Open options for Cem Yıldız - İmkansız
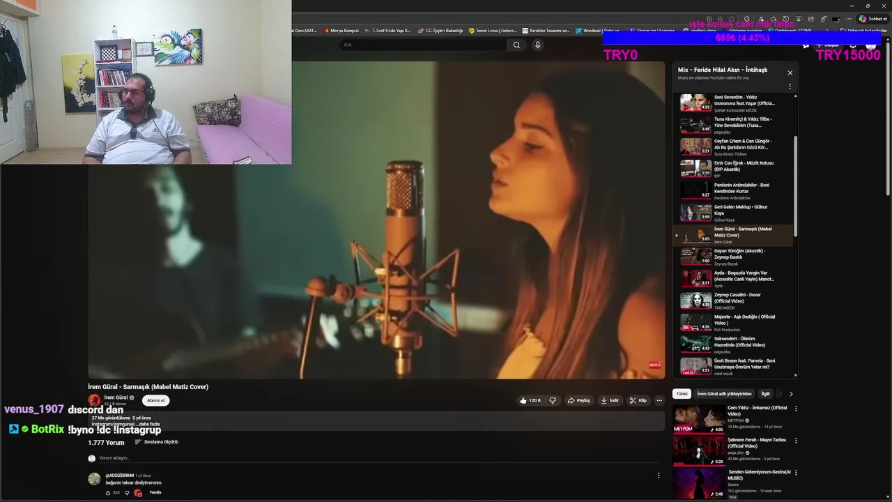The image size is (892, 502). (x=796, y=409)
